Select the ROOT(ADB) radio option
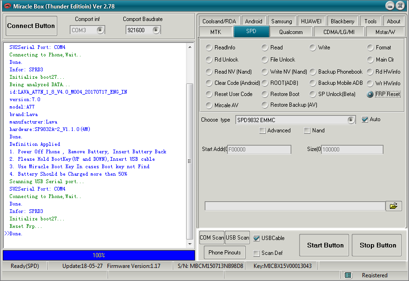This screenshot has height=281, width=409. pyautogui.click(x=280, y=83)
